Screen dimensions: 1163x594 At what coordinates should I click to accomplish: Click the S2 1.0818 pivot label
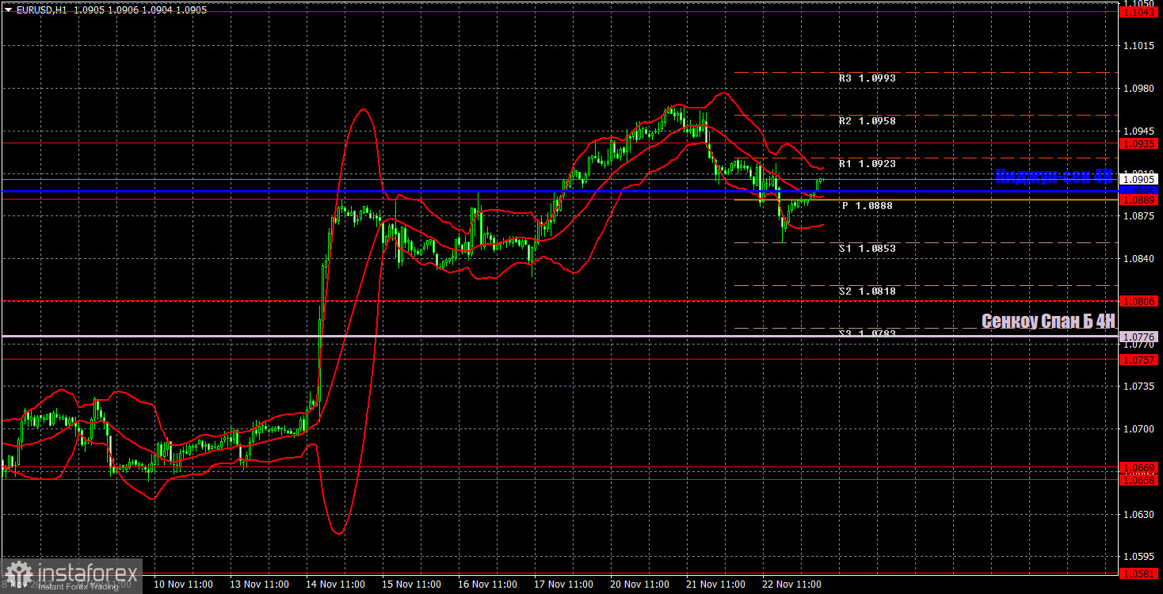[x=867, y=291]
